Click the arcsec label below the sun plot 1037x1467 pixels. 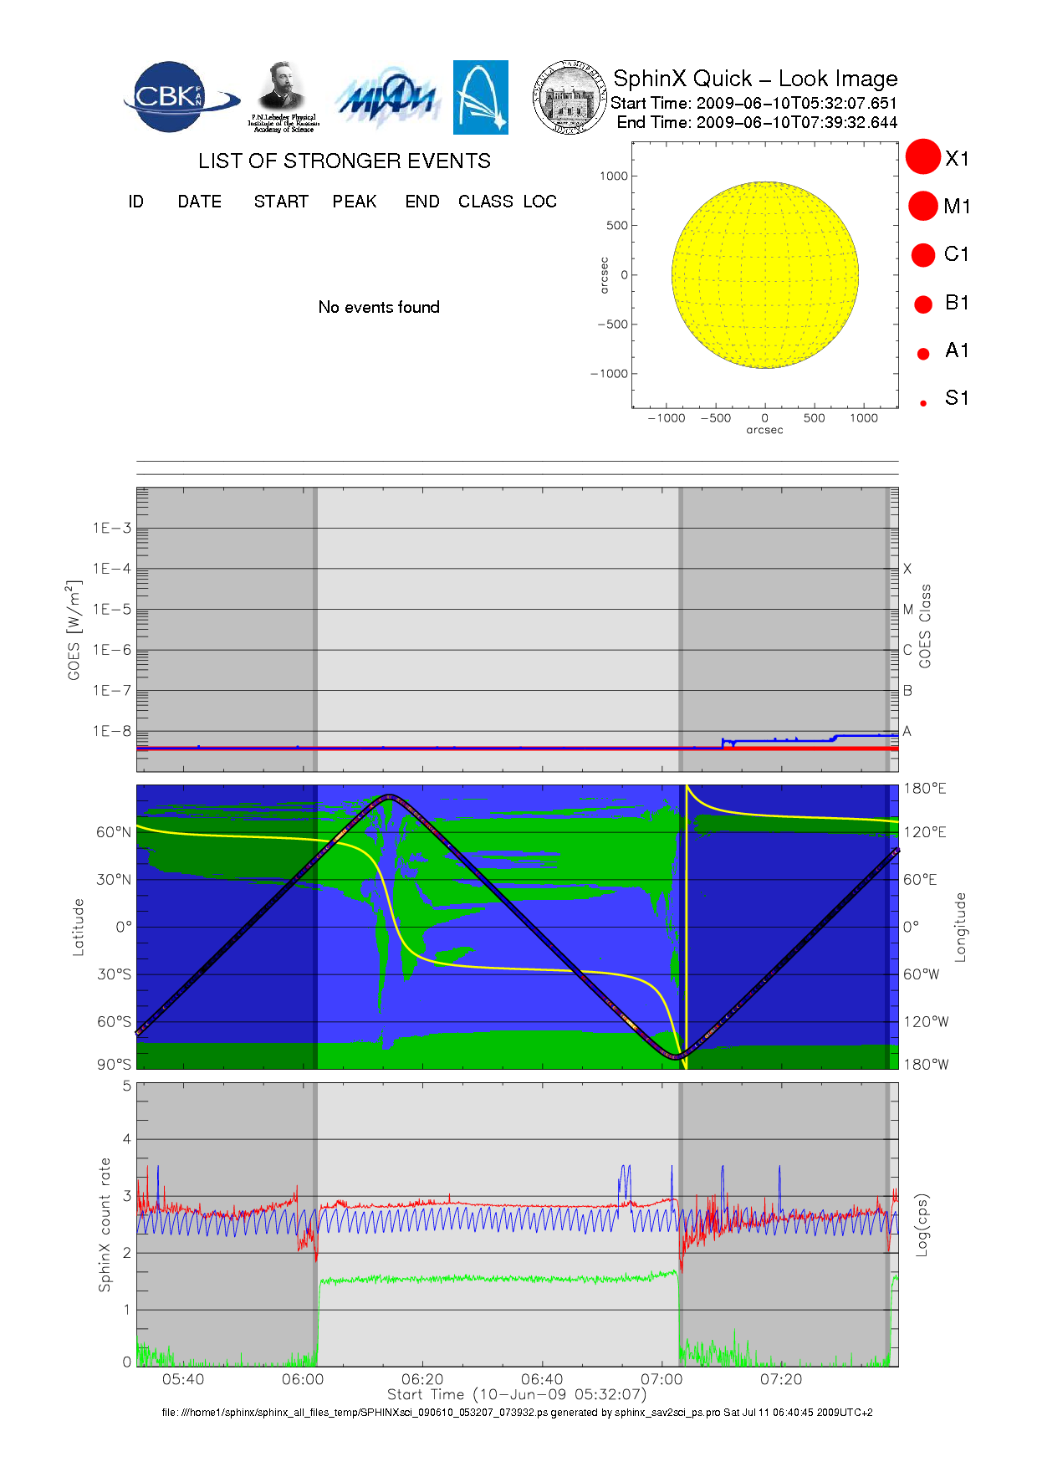[x=764, y=430]
